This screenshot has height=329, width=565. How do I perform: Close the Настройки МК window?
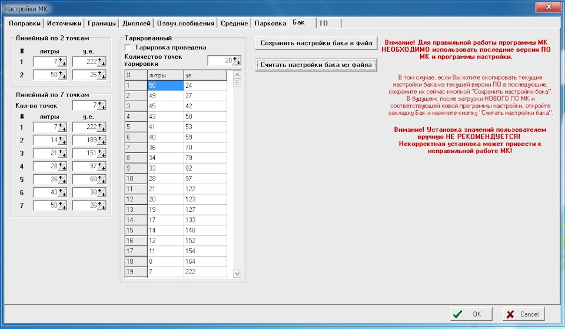[549, 6]
